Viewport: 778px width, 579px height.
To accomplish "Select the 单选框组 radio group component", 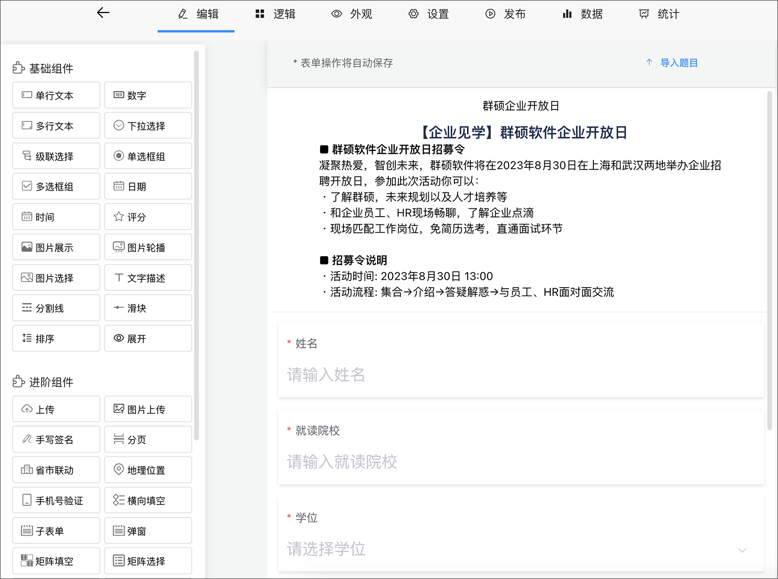I will point(148,156).
